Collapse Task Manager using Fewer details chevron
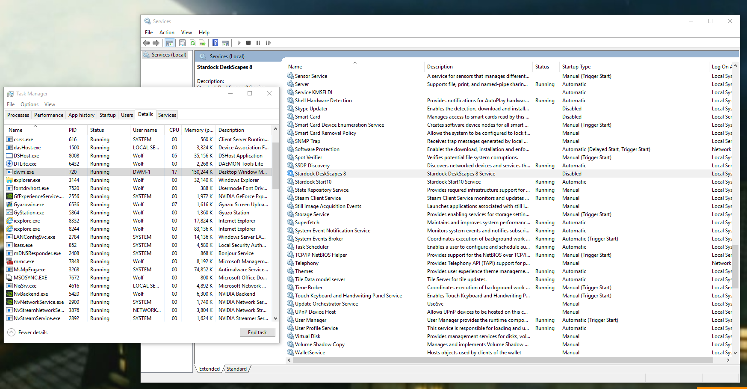Screen dimensions: 747x389 coord(12,332)
